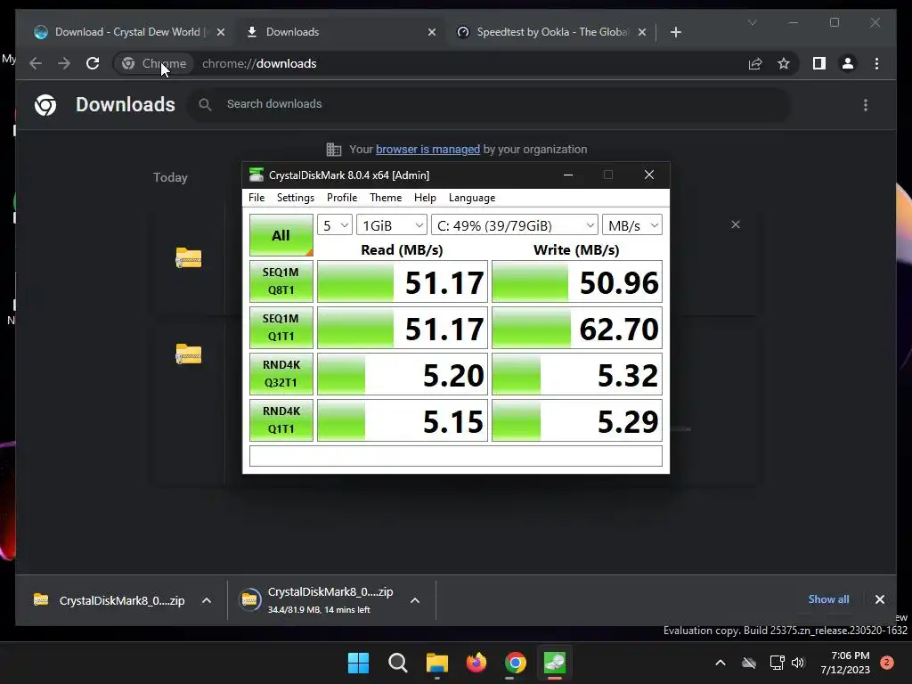Open the File menu in CrystalDiskMark
The height and width of the screenshot is (684, 912).
pos(256,198)
